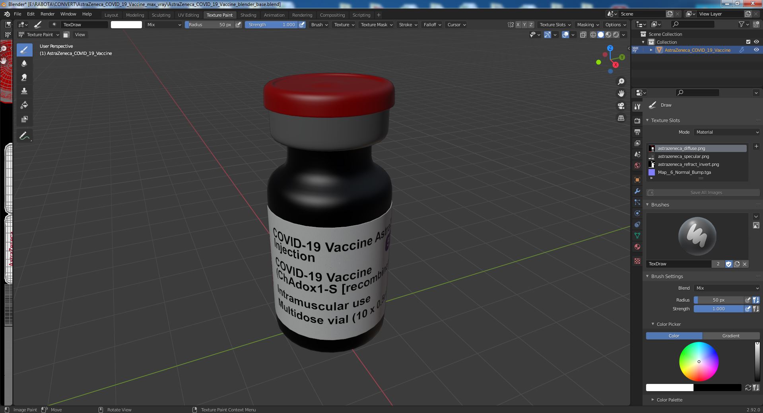Click the color wheel picker

pyautogui.click(x=699, y=362)
